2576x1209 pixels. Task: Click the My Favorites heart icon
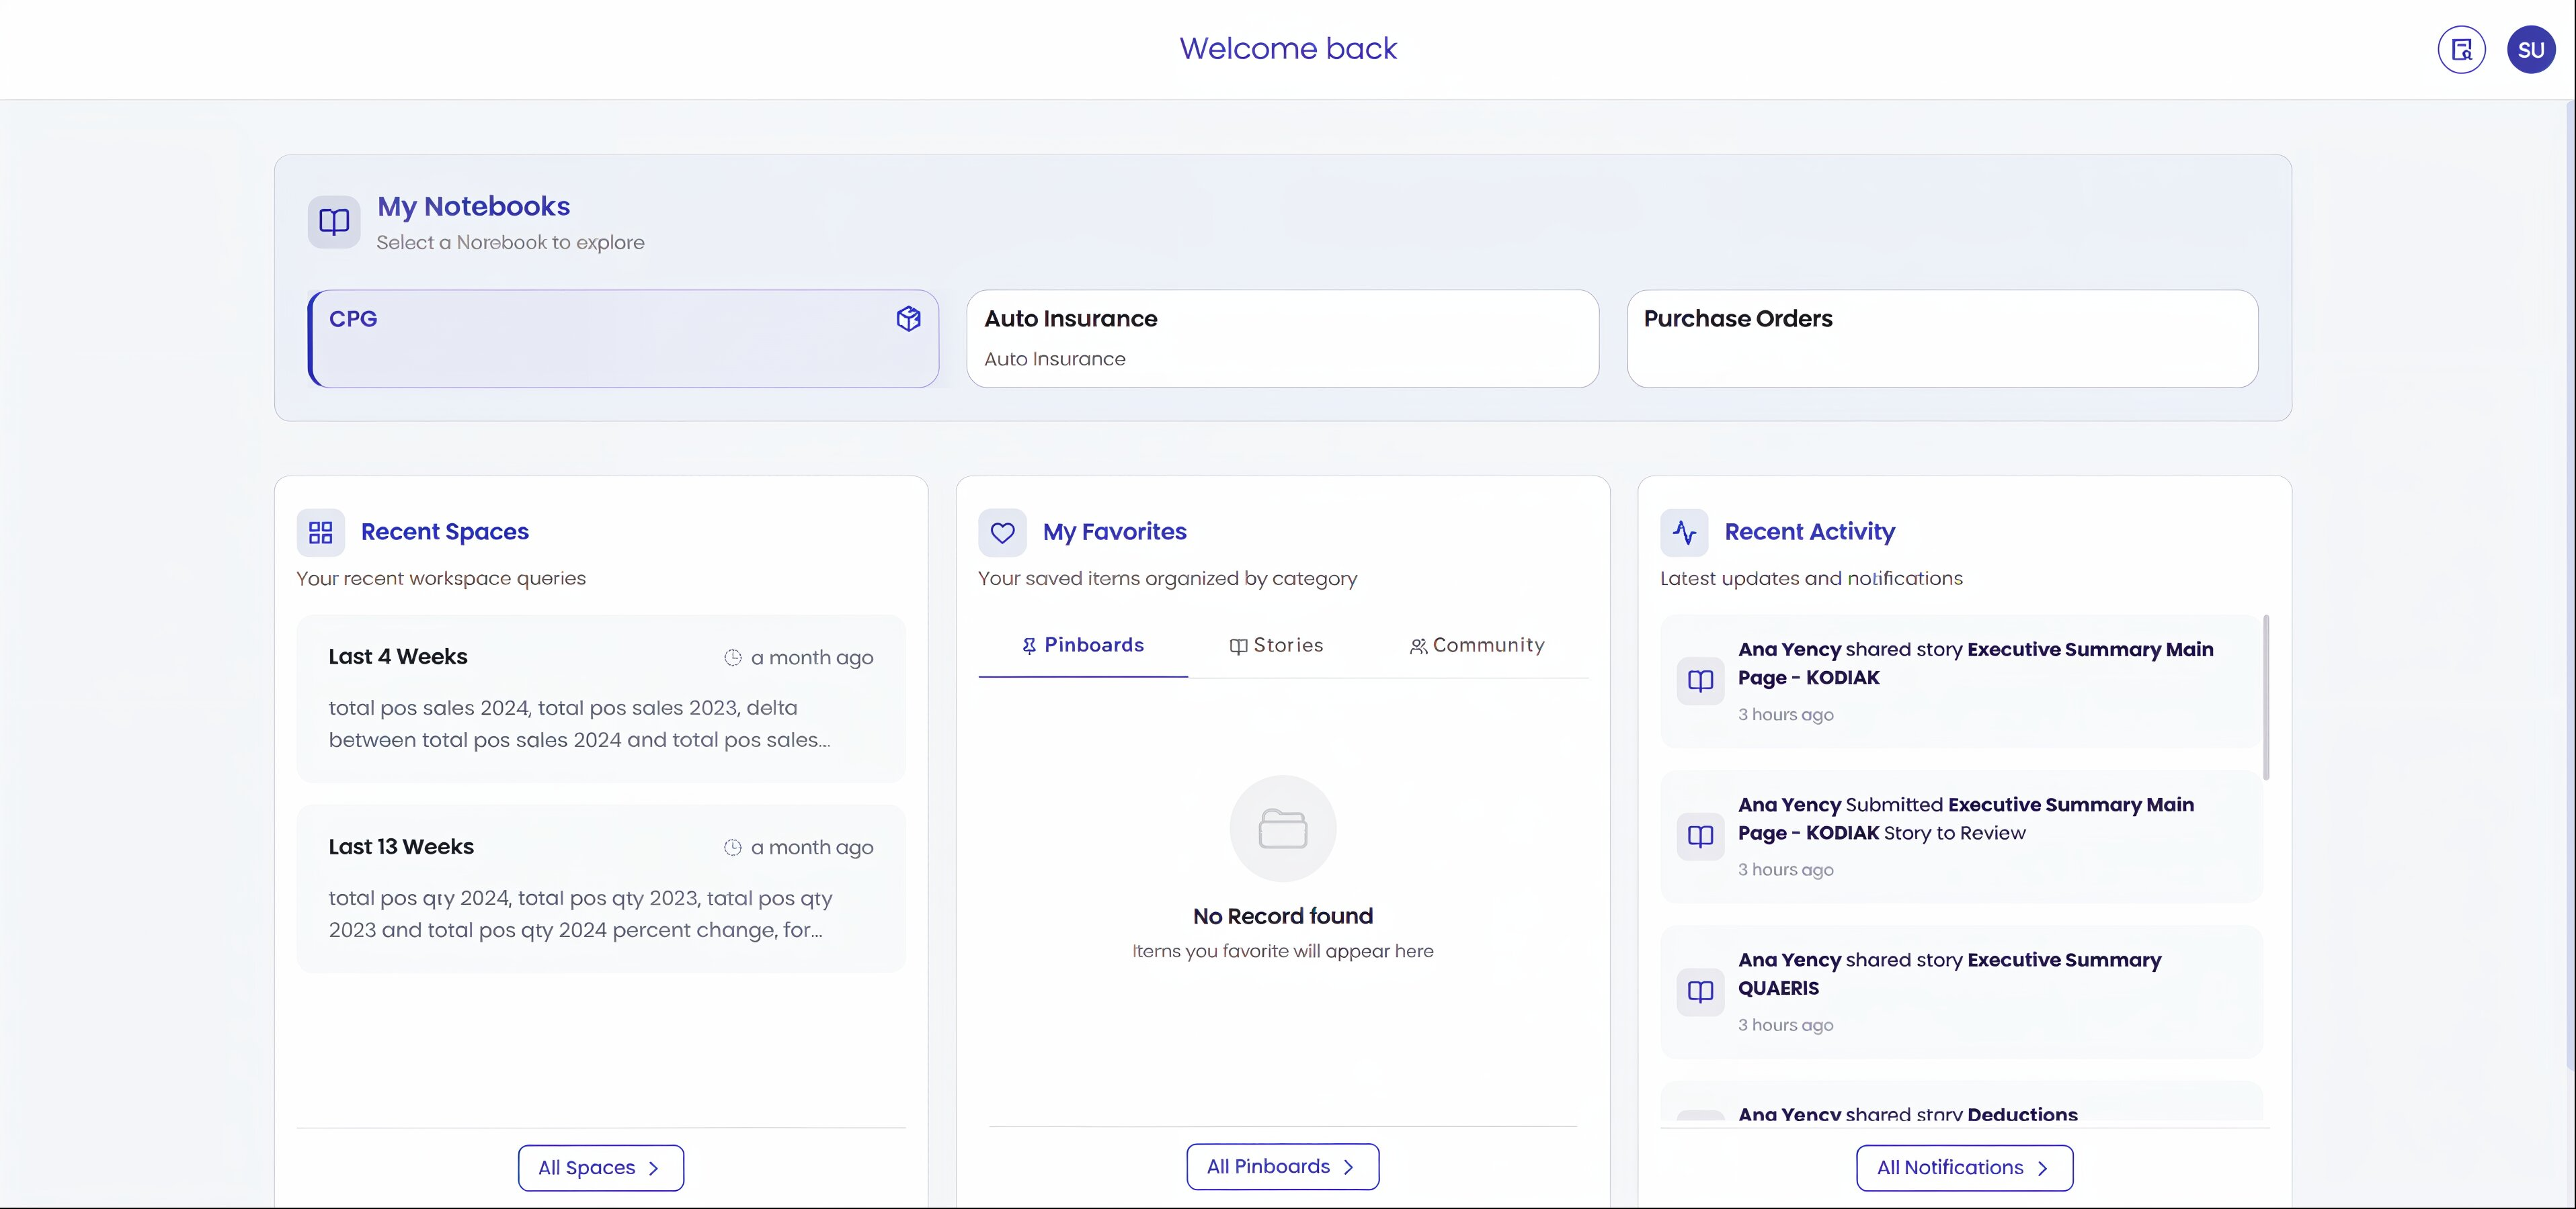pos(1003,533)
